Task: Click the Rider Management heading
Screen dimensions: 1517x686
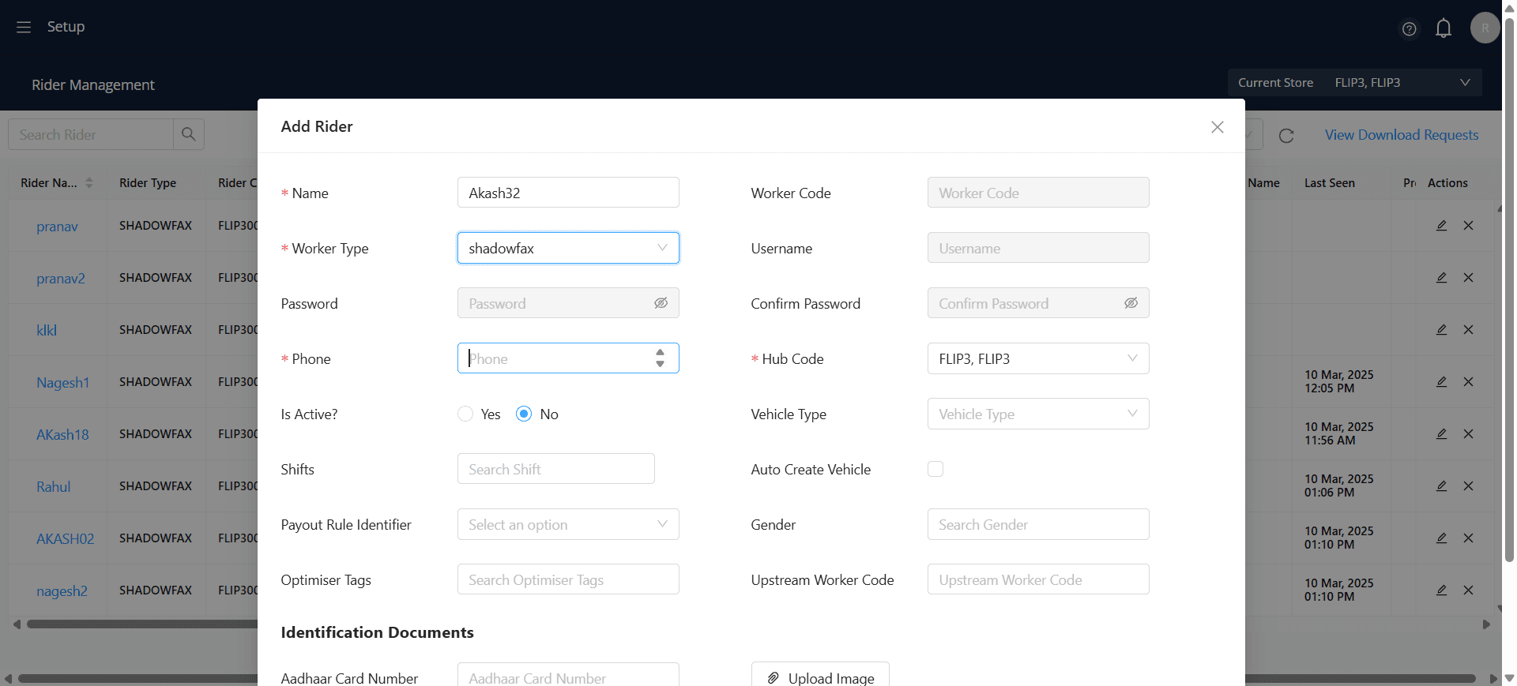Action: click(x=93, y=84)
